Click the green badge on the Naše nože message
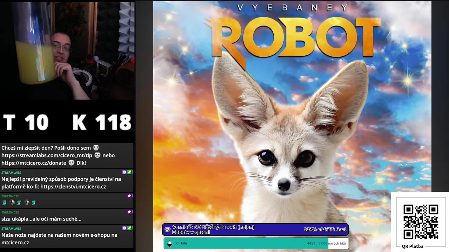The height and width of the screenshot is (252, 449). click(x=129, y=228)
